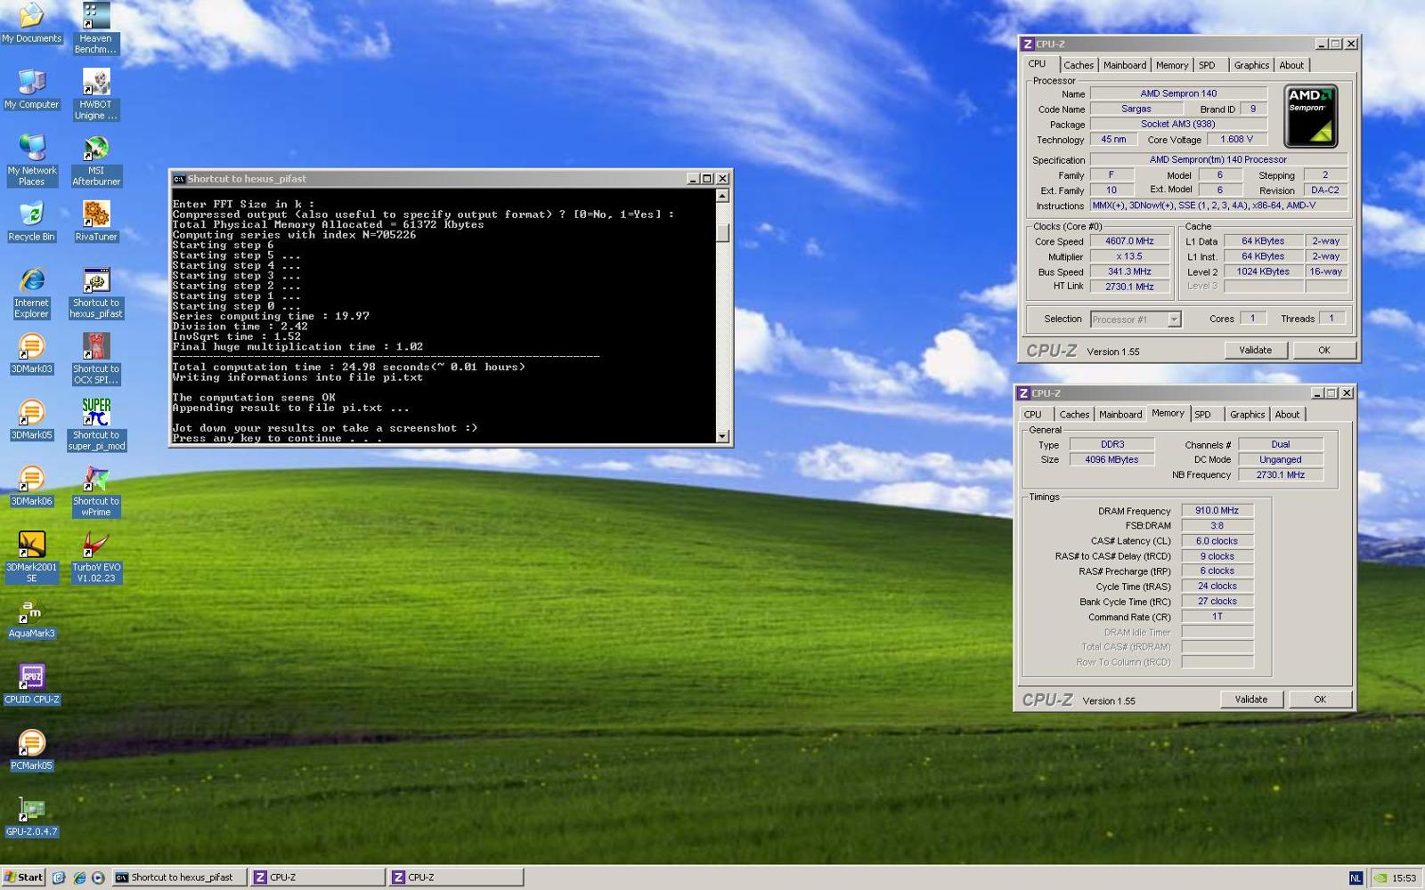Select Graphics tab in lower CPU-Z window
Image resolution: width=1425 pixels, height=890 pixels.
[1247, 415]
